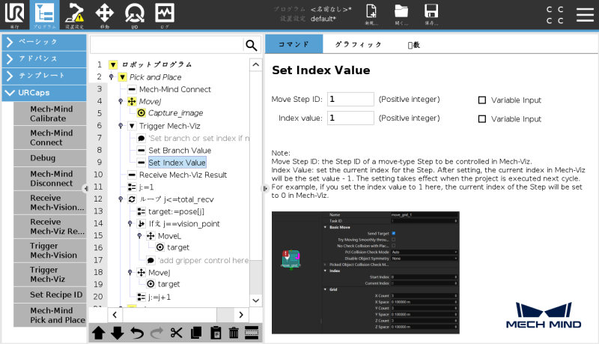Select the target:=pose[j] assignment node
The width and height of the screenshot is (599, 344).
(176, 211)
